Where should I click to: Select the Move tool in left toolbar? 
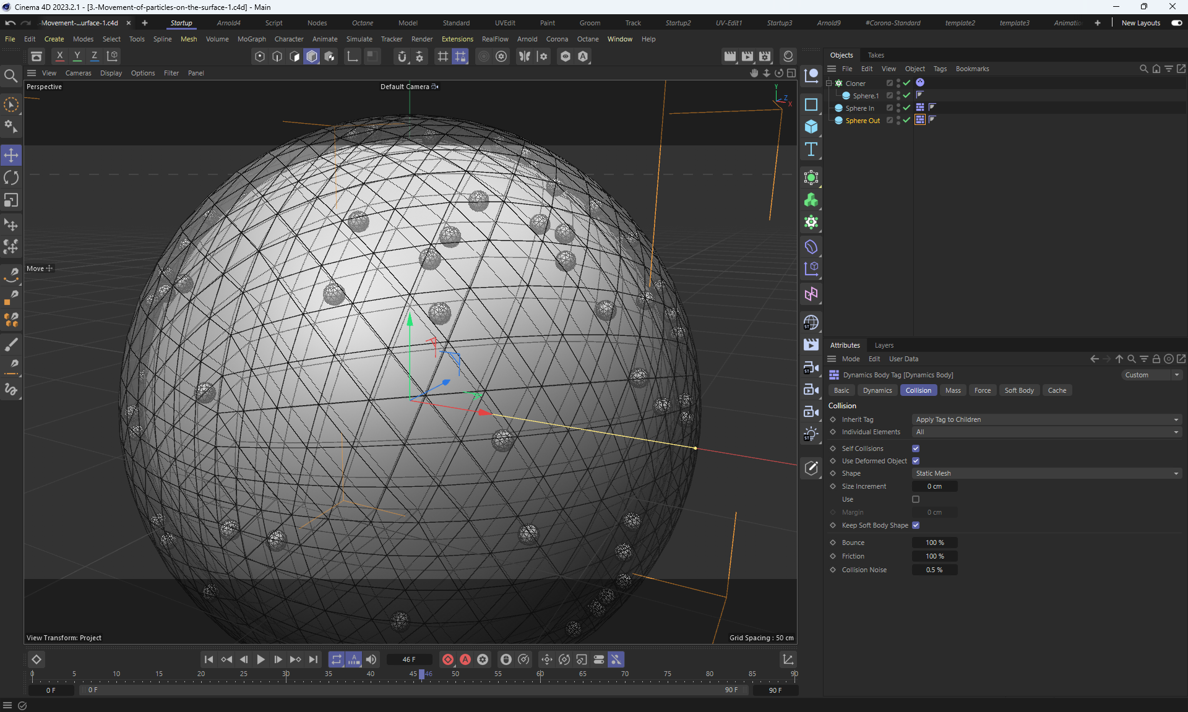[11, 155]
